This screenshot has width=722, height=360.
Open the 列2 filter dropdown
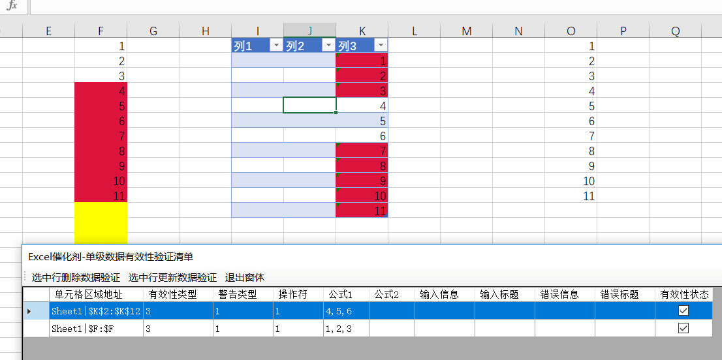pos(328,45)
